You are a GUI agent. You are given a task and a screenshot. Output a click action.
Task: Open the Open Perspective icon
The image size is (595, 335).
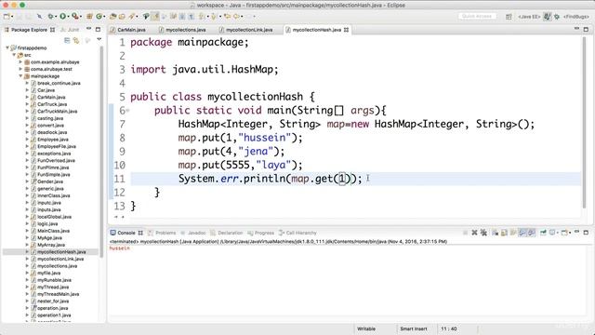[x=509, y=17]
